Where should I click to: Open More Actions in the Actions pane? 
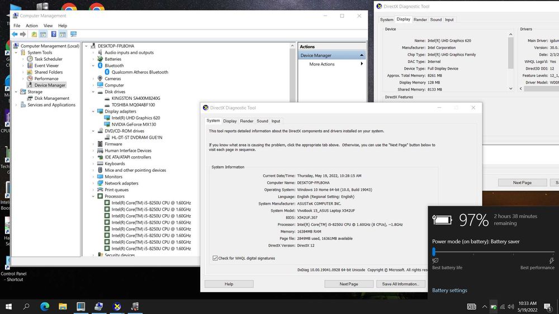(322, 64)
